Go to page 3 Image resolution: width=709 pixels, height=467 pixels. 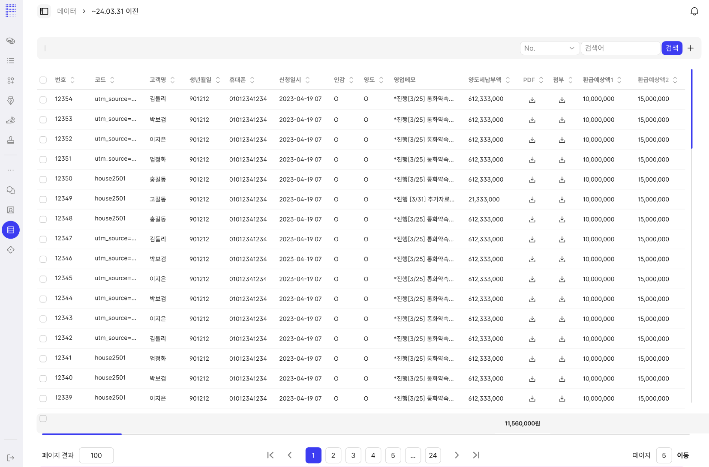click(353, 455)
